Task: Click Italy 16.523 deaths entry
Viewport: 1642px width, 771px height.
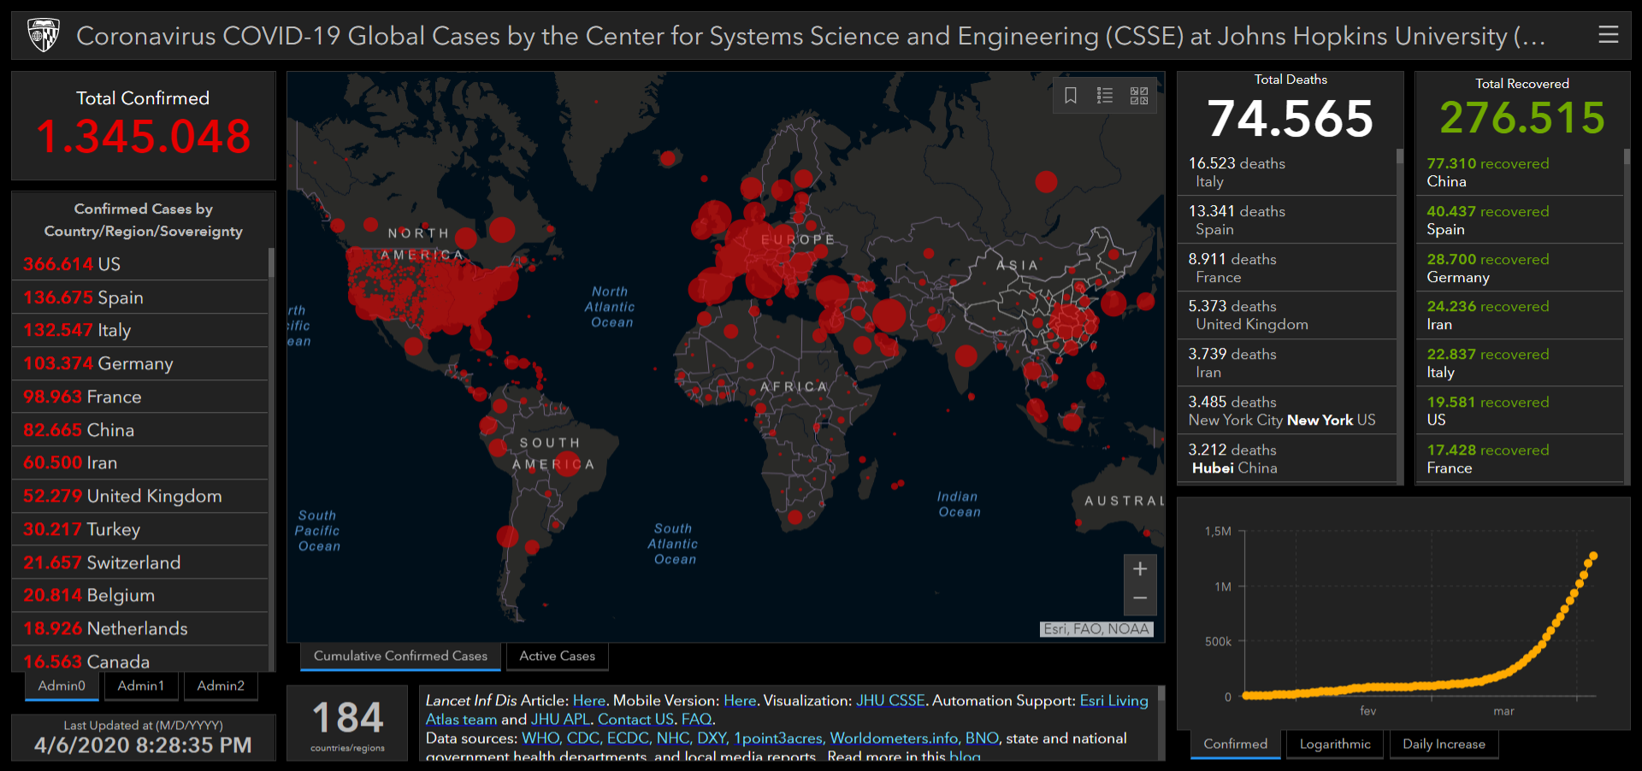Action: click(1287, 172)
